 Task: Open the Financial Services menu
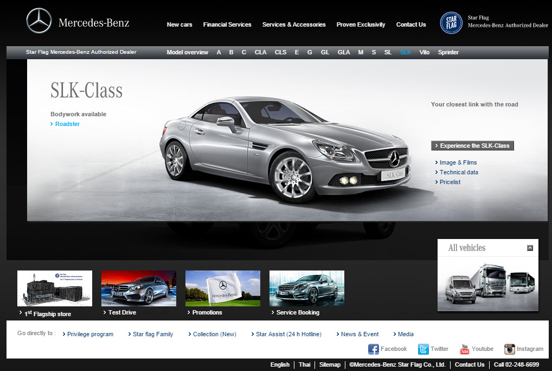coord(227,24)
